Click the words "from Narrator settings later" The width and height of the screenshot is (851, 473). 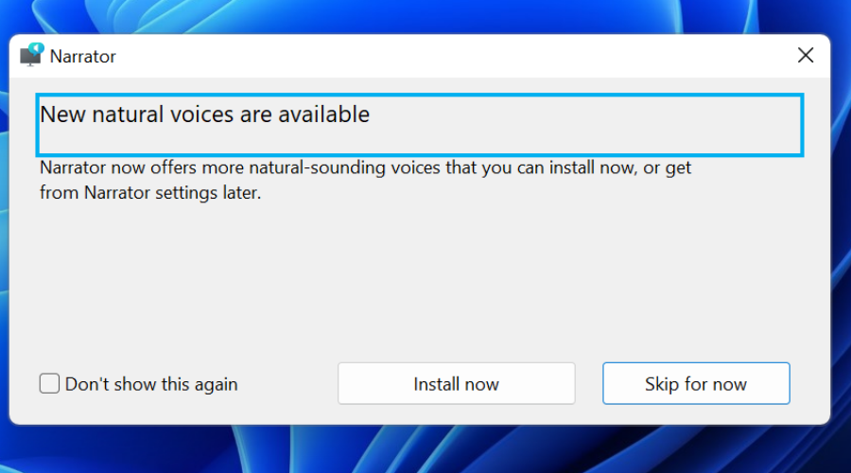coord(149,193)
